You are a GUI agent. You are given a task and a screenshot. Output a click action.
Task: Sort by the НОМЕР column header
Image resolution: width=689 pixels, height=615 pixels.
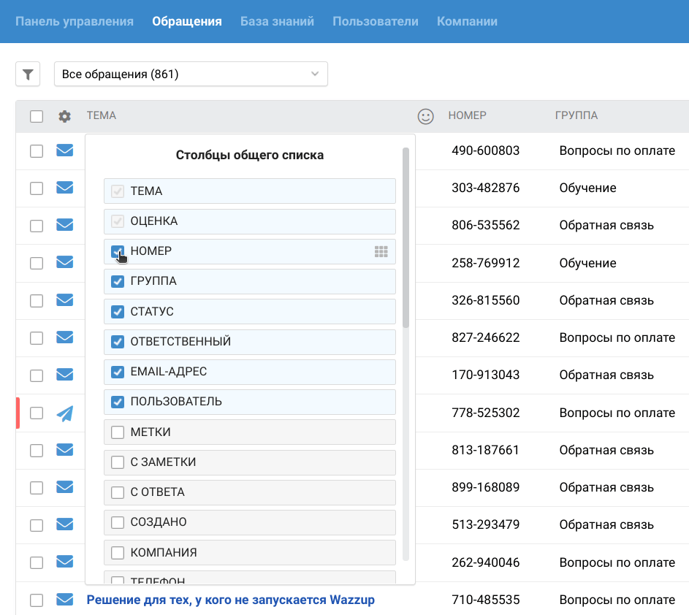pos(467,115)
